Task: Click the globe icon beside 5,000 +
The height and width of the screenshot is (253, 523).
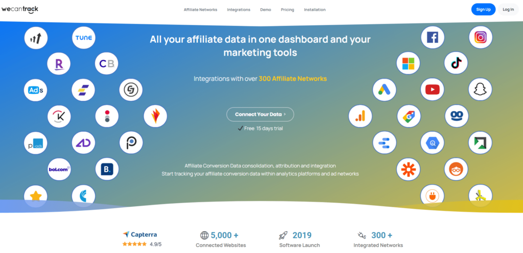Action: click(204, 235)
